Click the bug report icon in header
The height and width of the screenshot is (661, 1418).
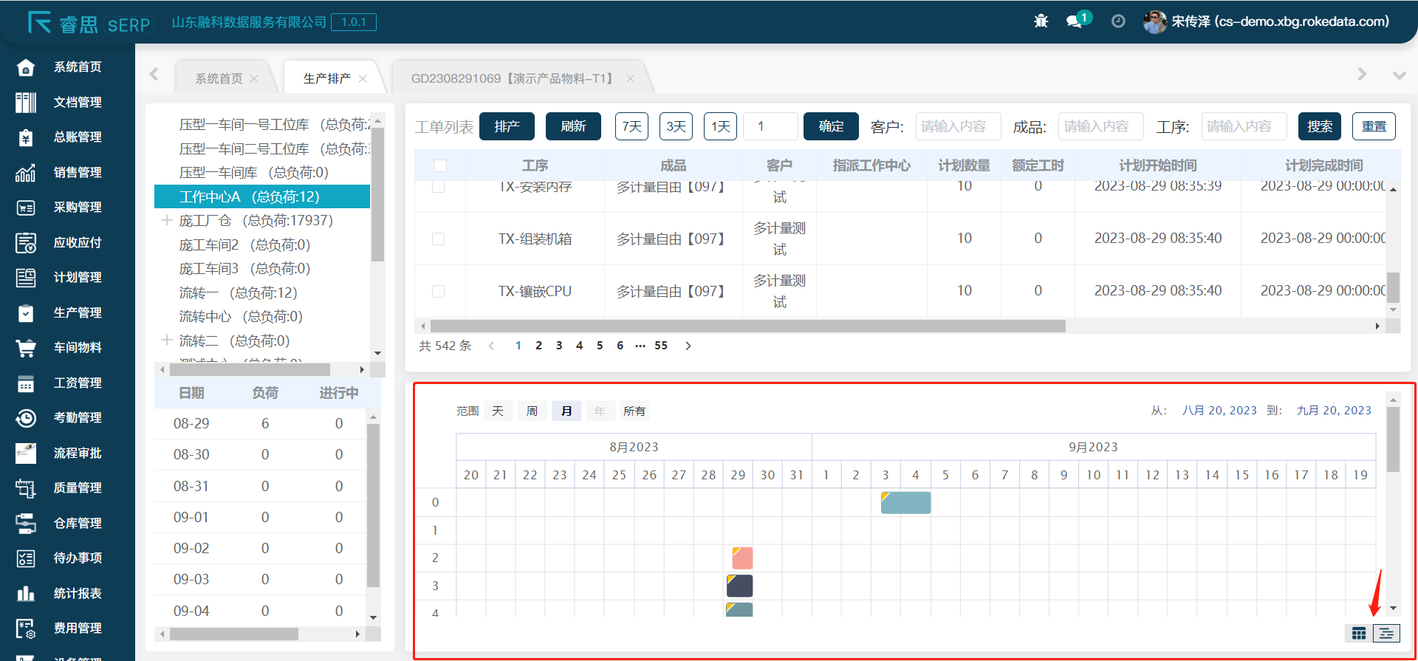[1041, 21]
